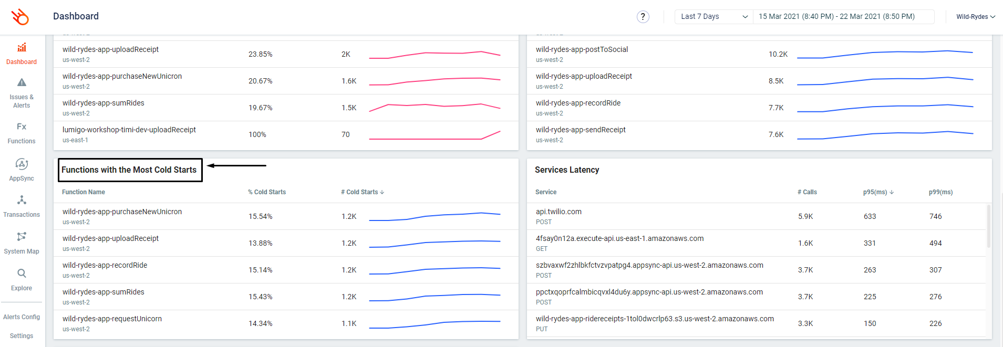Open the Transactions icon in sidebar

point(22,201)
